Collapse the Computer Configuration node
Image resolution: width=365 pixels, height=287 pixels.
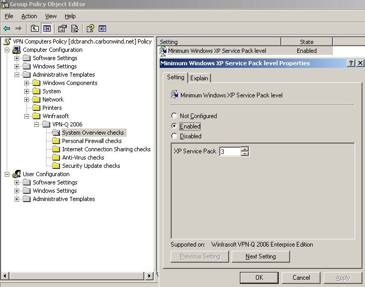7,50
